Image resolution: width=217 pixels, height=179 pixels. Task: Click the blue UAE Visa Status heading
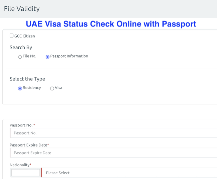pyautogui.click(x=111, y=24)
